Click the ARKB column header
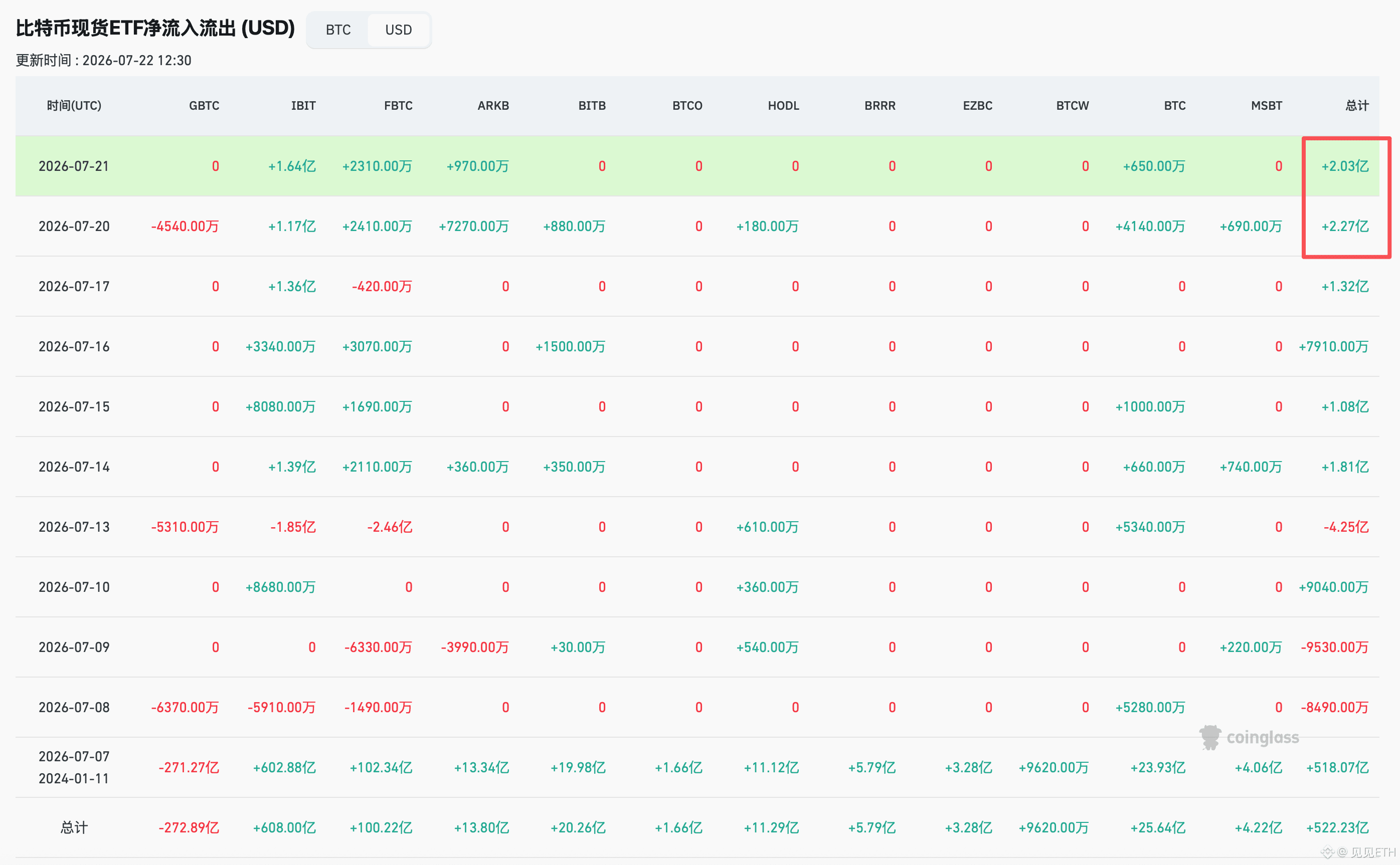Screen dimensions: 1400x865 [493, 106]
